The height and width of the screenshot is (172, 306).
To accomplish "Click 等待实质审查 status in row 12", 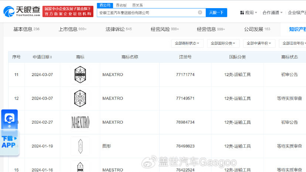I will click(289, 98).
